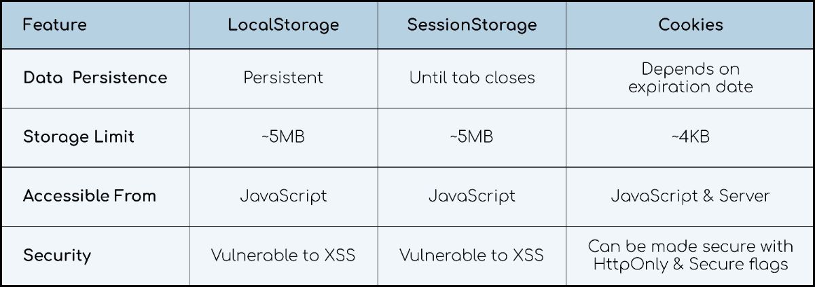The image size is (815, 287).
Task: Click the Security row label
Action: click(x=57, y=256)
